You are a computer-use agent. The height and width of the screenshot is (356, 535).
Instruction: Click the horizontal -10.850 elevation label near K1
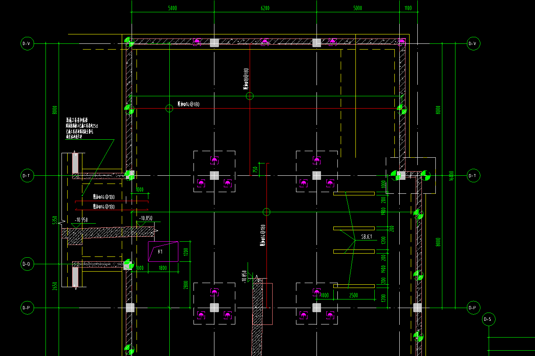click(x=146, y=218)
